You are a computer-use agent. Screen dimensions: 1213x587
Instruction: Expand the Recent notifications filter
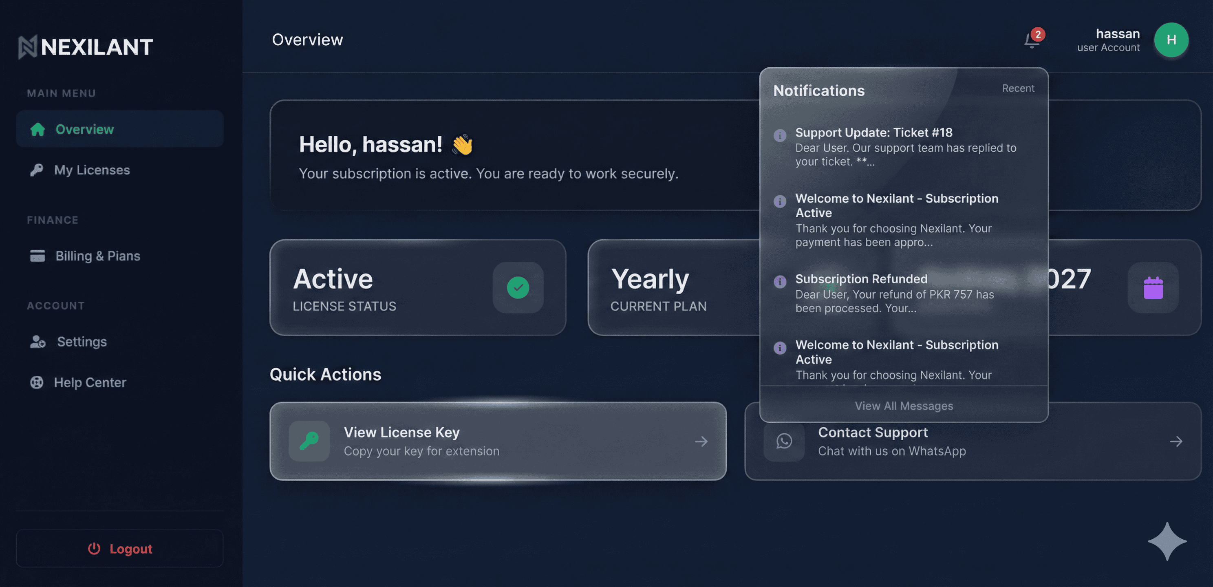point(1018,88)
